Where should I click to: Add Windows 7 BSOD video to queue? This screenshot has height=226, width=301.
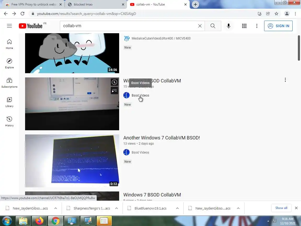point(114,91)
